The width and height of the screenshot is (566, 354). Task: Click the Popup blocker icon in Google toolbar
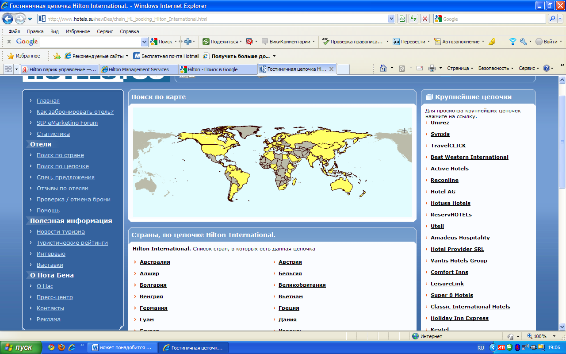point(249,42)
